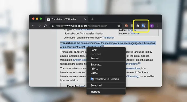Open Chrome's three-dot menu

(158, 26)
